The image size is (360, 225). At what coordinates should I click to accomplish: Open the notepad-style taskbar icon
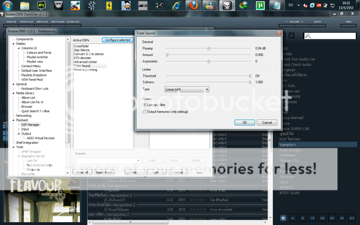point(276,6)
